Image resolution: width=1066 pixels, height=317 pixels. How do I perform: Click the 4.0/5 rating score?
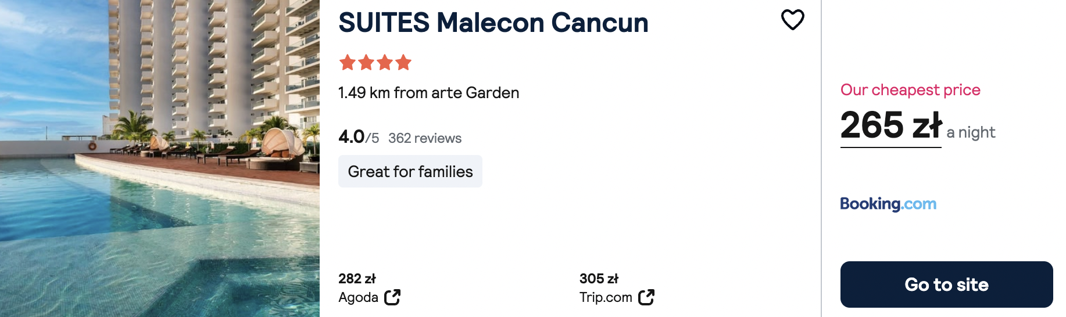(x=359, y=137)
